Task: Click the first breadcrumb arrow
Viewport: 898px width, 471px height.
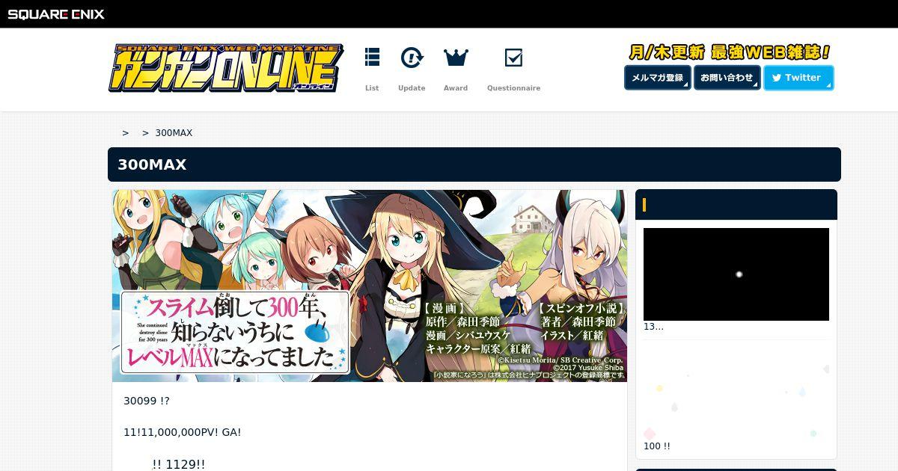Action: tap(126, 133)
